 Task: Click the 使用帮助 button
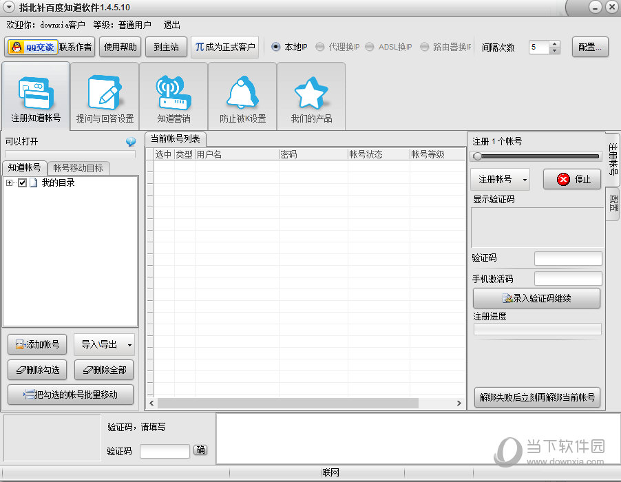120,47
